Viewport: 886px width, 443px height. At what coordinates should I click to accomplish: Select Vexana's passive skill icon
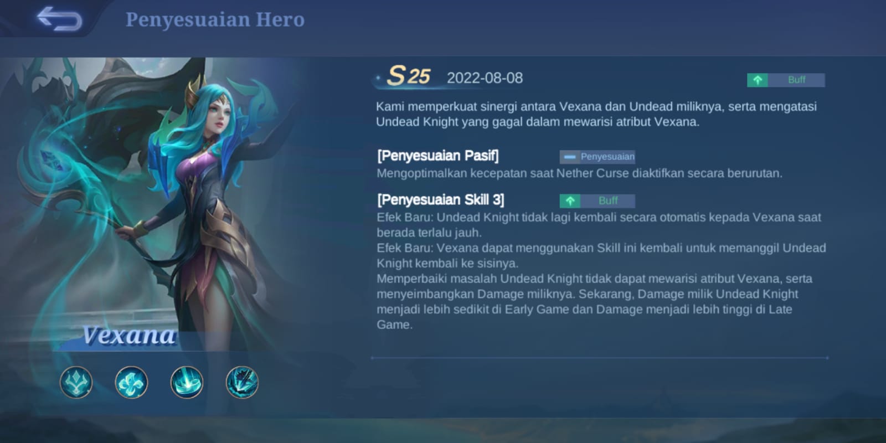pyautogui.click(x=76, y=382)
